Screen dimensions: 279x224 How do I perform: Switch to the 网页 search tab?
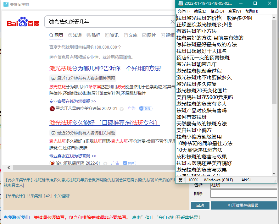(56, 35)
